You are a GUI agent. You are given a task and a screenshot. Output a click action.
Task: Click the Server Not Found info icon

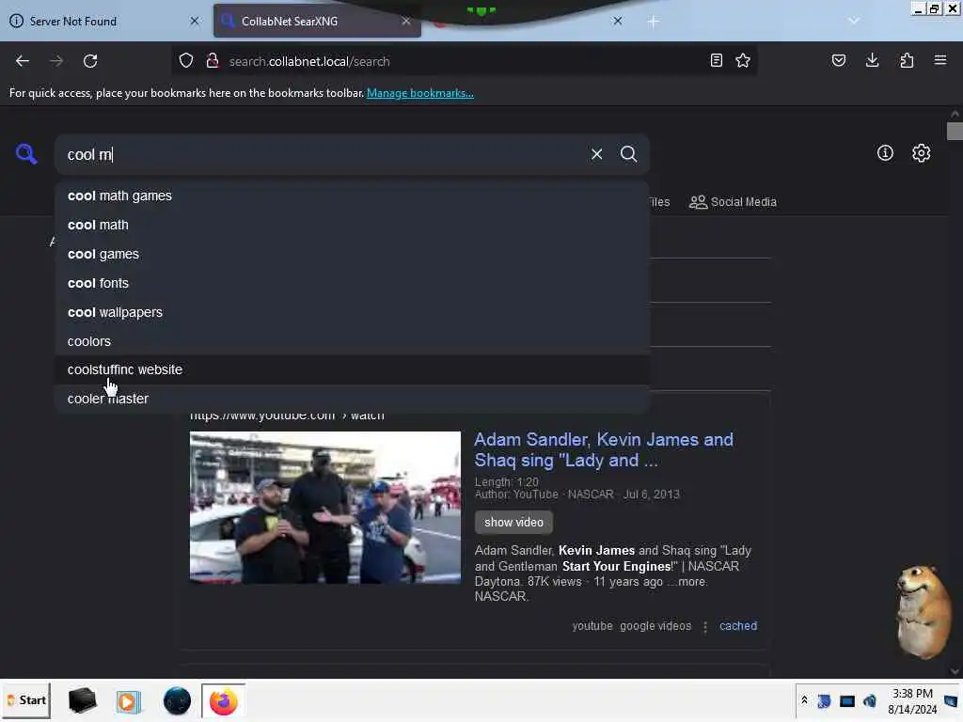coord(17,21)
